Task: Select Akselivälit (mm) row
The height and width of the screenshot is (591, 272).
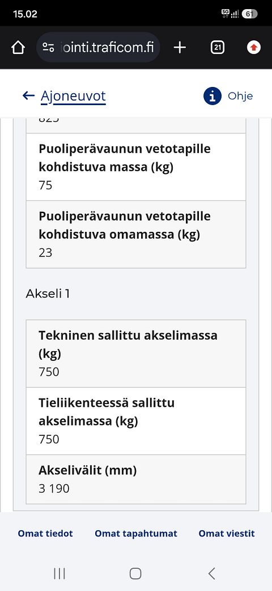Action: [136, 479]
